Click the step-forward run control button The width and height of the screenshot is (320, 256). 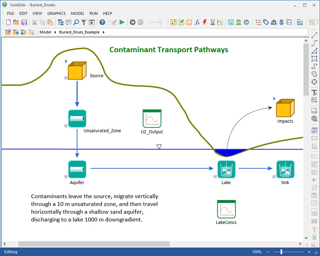[133, 22]
